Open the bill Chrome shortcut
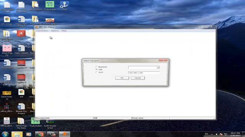The height and width of the screenshot is (137, 245). click(21, 93)
